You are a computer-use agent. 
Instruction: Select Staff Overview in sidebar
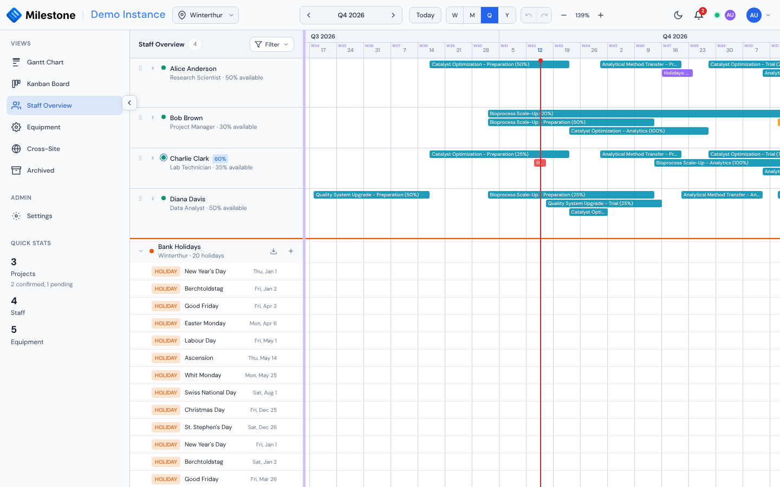pos(65,106)
